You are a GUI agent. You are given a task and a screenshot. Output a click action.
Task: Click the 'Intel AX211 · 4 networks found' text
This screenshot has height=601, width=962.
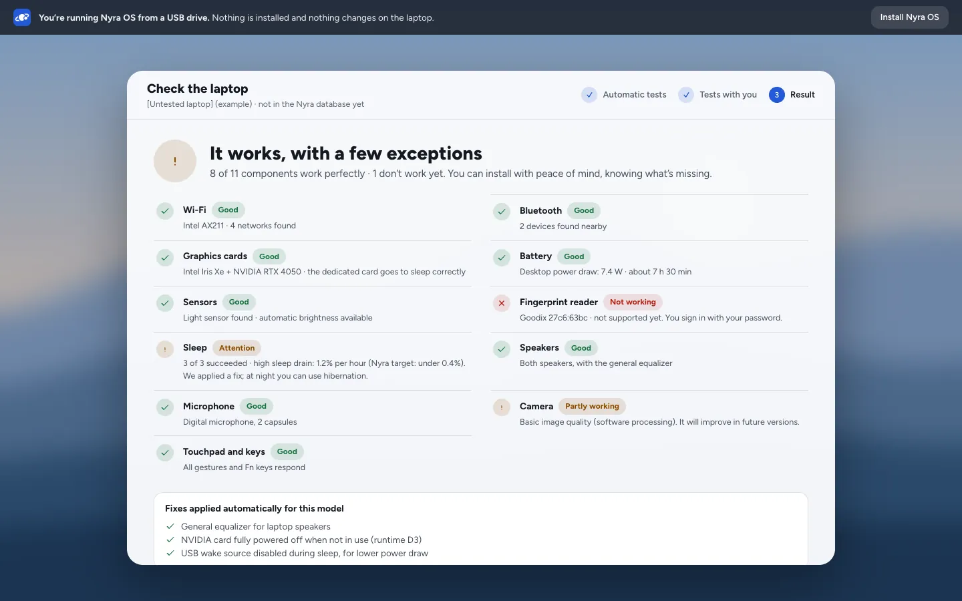tap(239, 226)
